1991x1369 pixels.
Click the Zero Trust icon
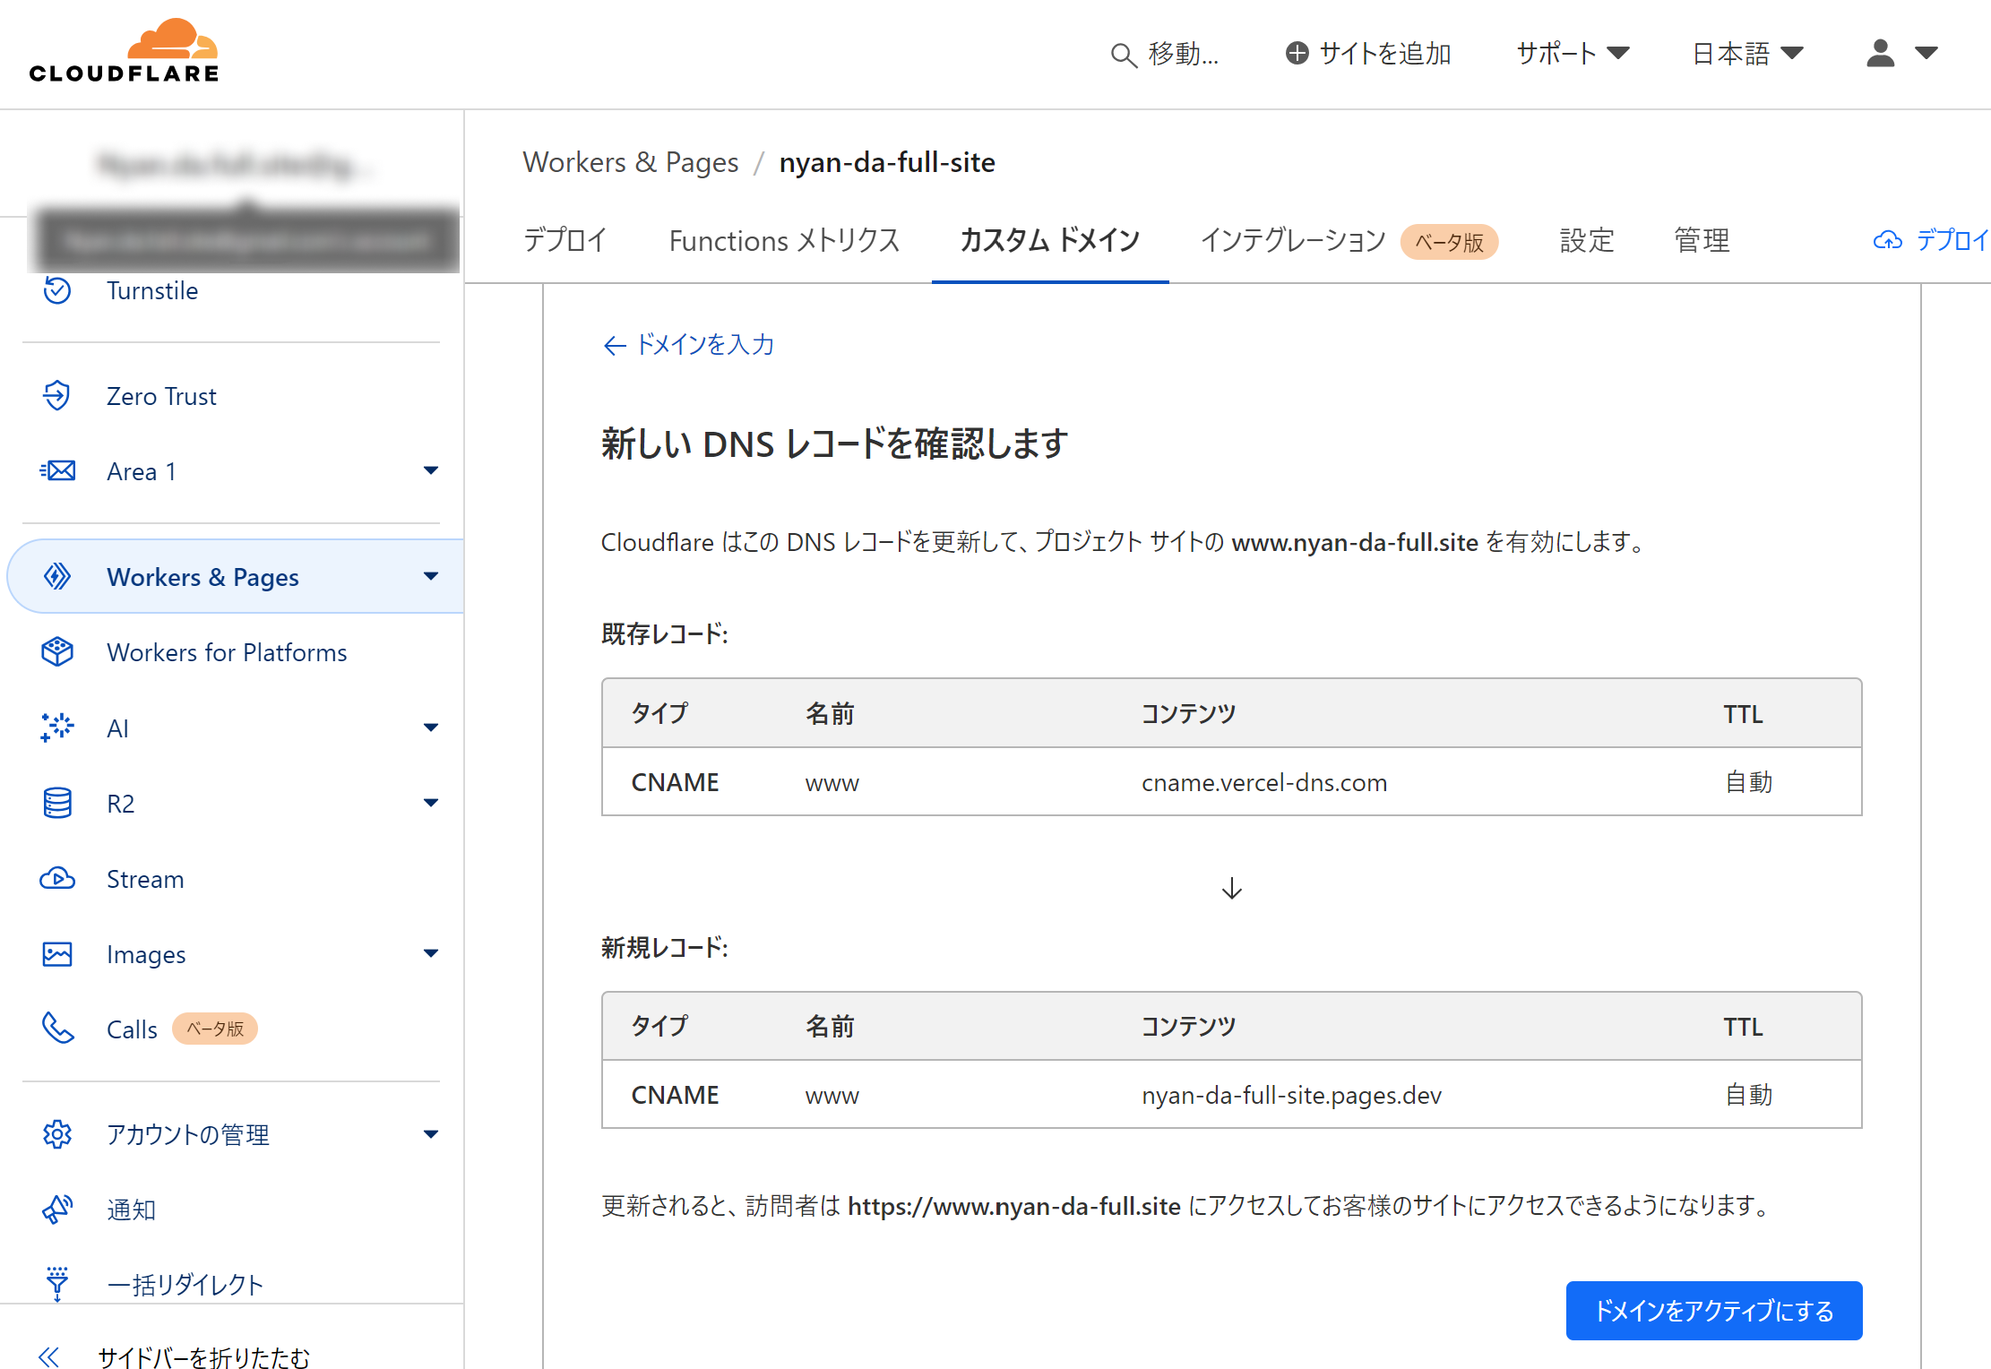pos(55,396)
